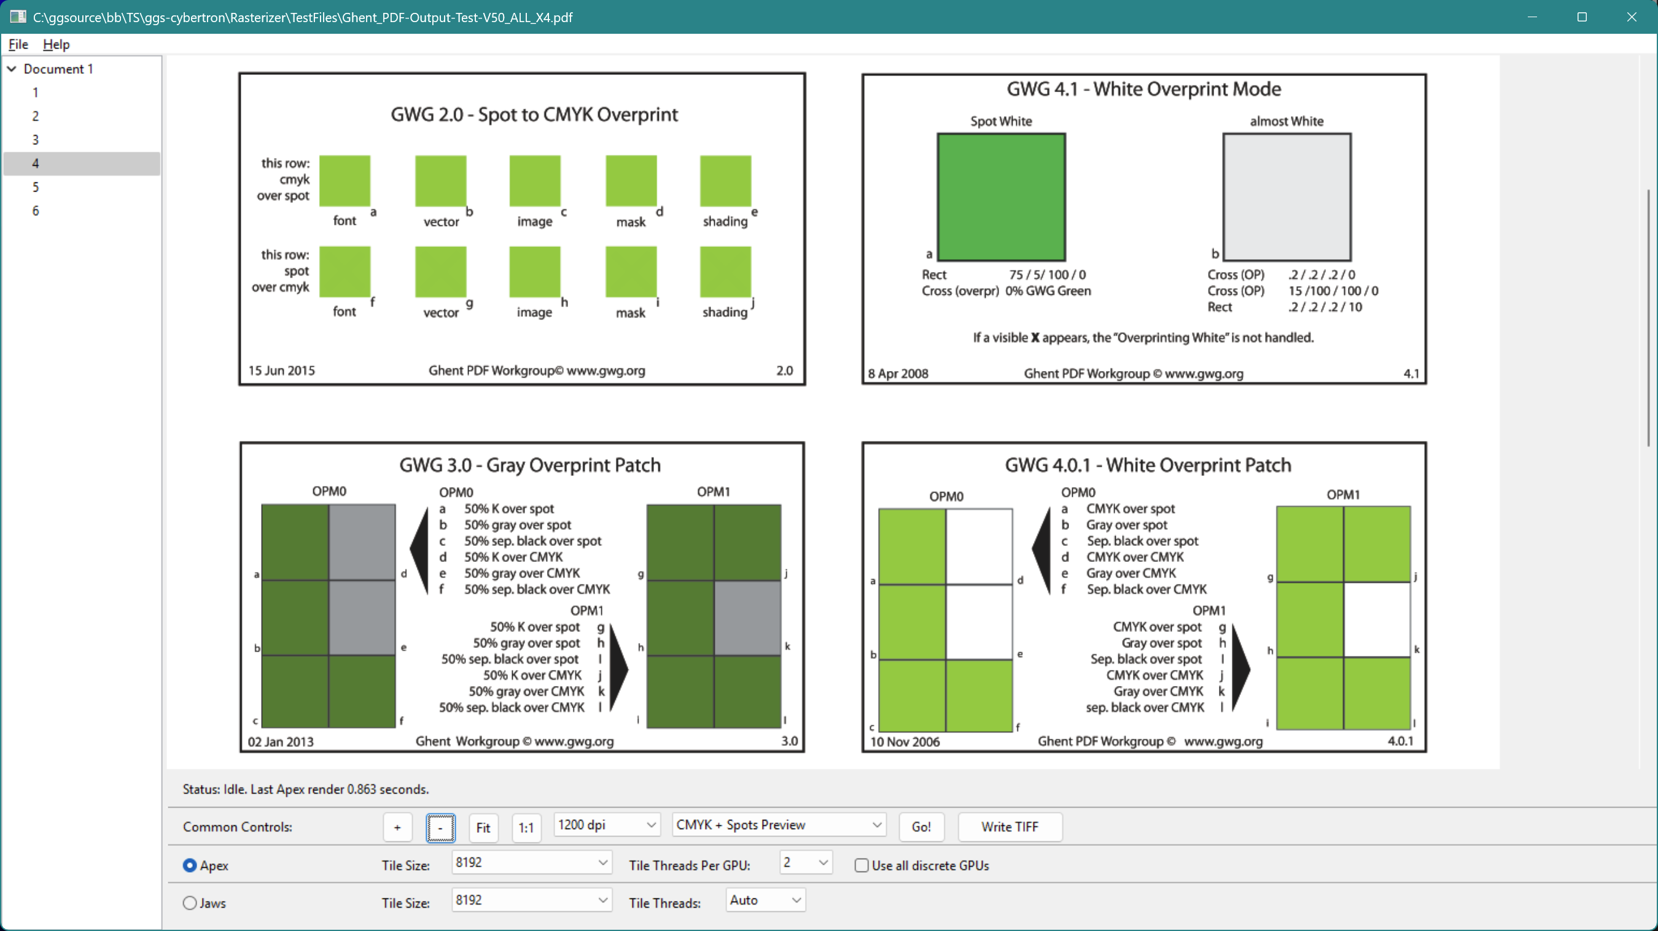Open the File menu
This screenshot has width=1658, height=931.
tap(18, 44)
